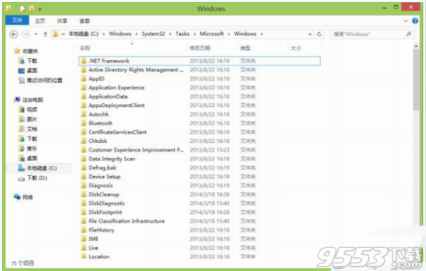
Task: Click Tasks in address breadcrumb
Action: pyautogui.click(x=182, y=34)
